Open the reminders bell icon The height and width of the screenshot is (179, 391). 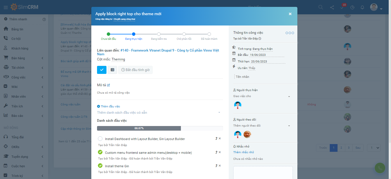click(362, 7)
